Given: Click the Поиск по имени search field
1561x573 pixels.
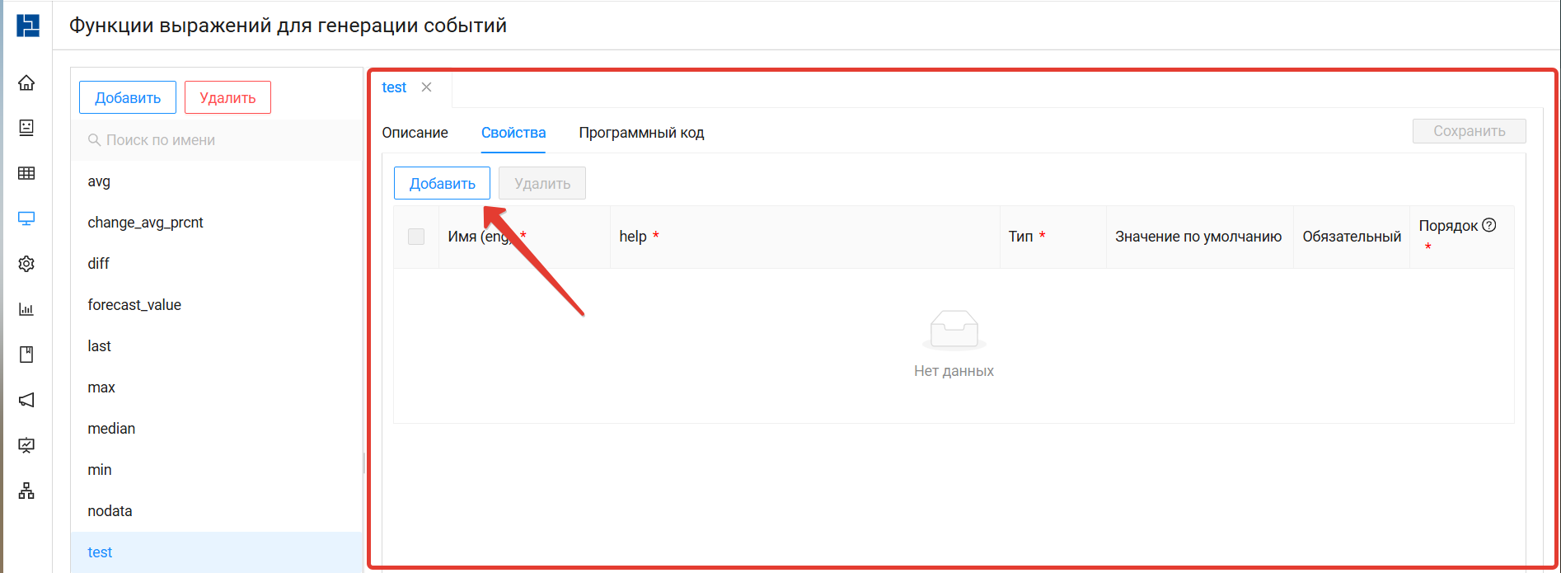Looking at the screenshot, I should coord(223,140).
